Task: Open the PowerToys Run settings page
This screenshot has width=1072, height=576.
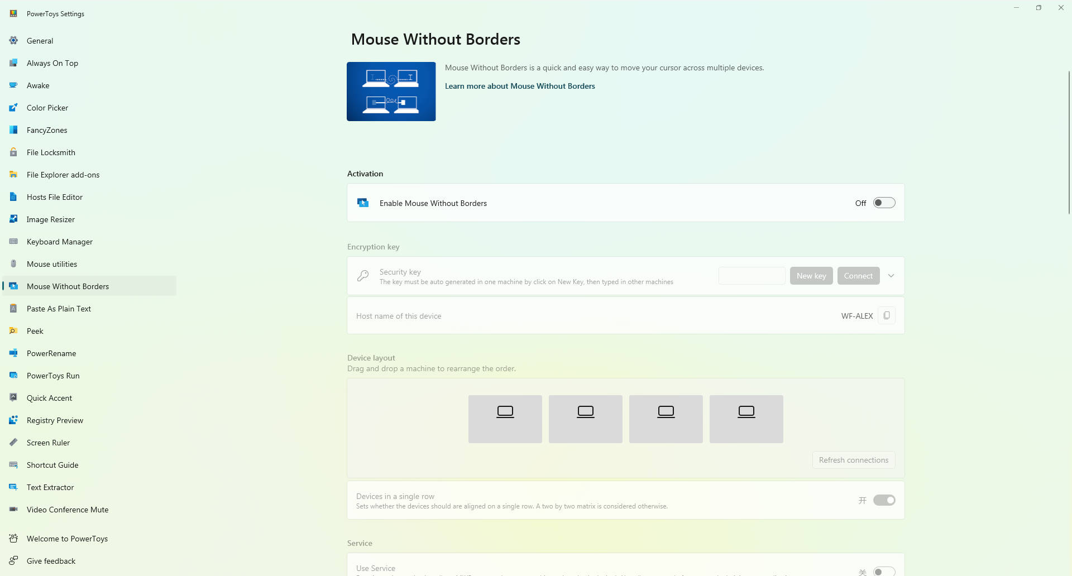Action: (x=53, y=376)
